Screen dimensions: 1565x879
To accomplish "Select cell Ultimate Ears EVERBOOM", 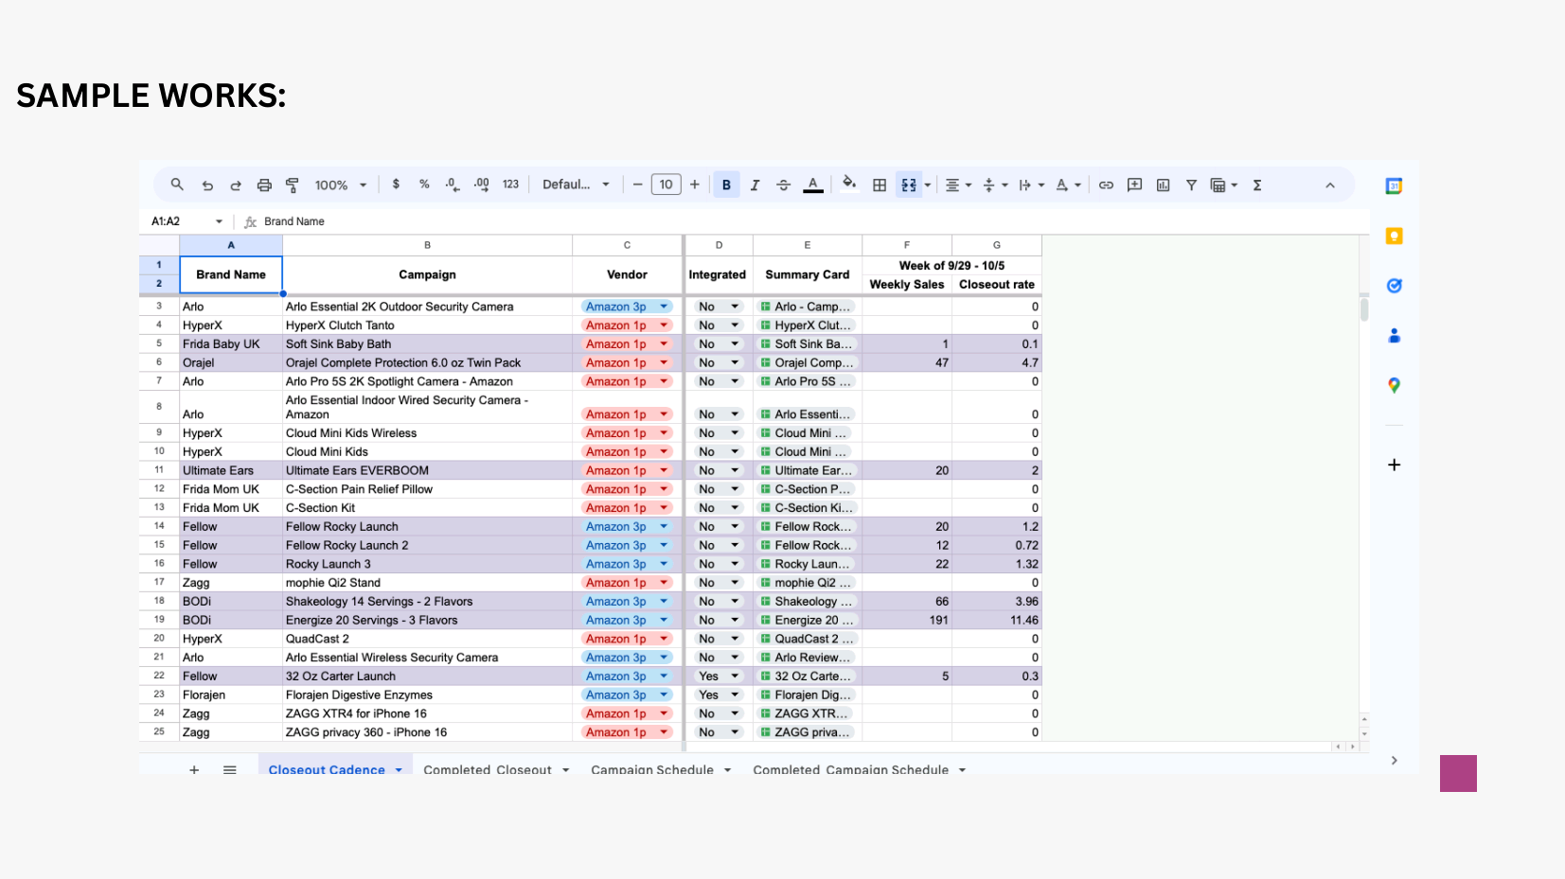I will 427,470.
